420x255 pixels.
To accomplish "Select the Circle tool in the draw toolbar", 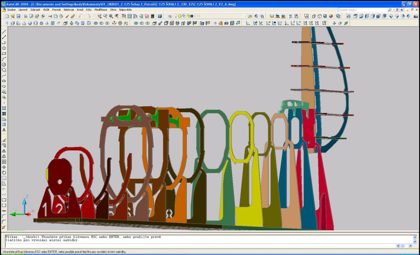I will click(4, 65).
